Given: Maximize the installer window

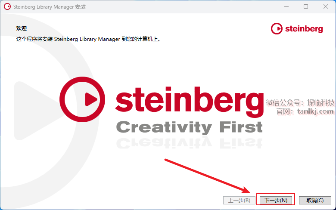Looking at the screenshot, I should 306,6.
